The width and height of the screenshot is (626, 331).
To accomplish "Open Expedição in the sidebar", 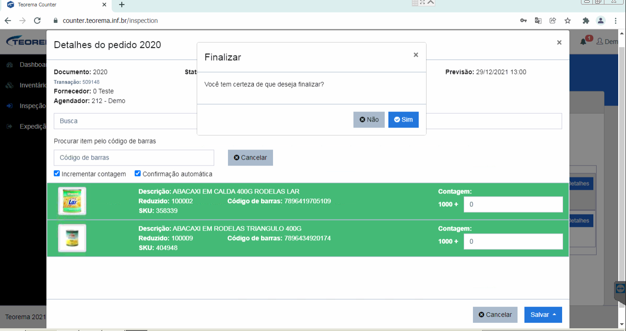I will pyautogui.click(x=33, y=127).
